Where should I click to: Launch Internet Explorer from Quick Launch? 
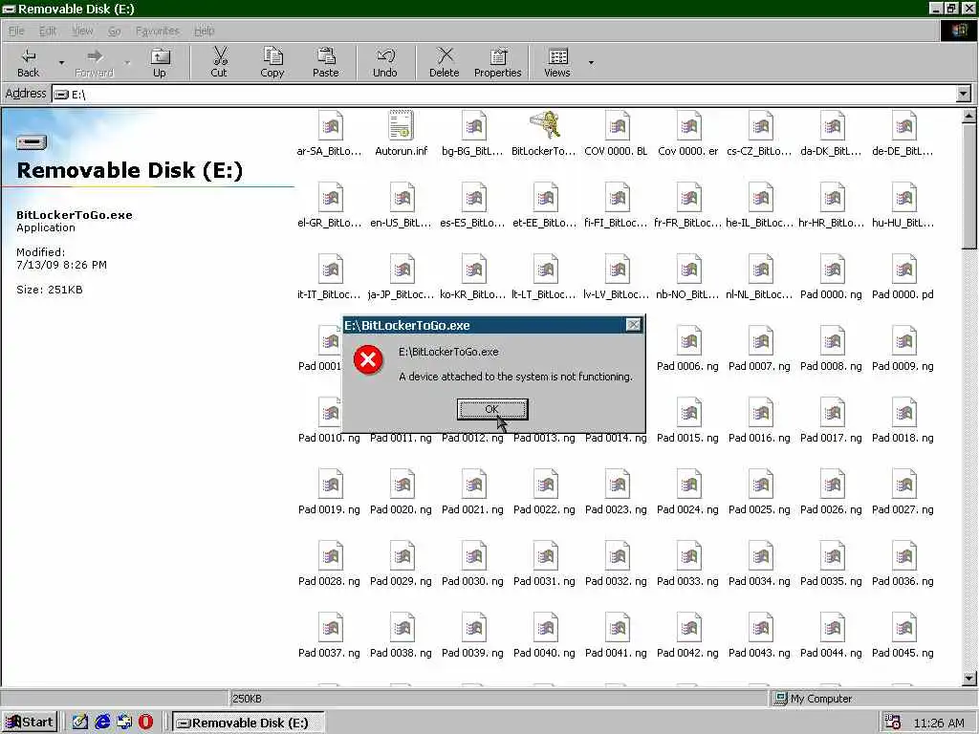102,723
